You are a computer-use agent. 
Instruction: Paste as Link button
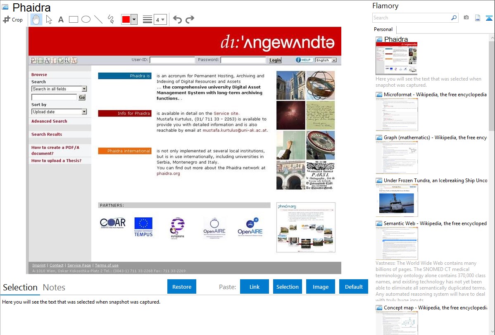coord(255,287)
